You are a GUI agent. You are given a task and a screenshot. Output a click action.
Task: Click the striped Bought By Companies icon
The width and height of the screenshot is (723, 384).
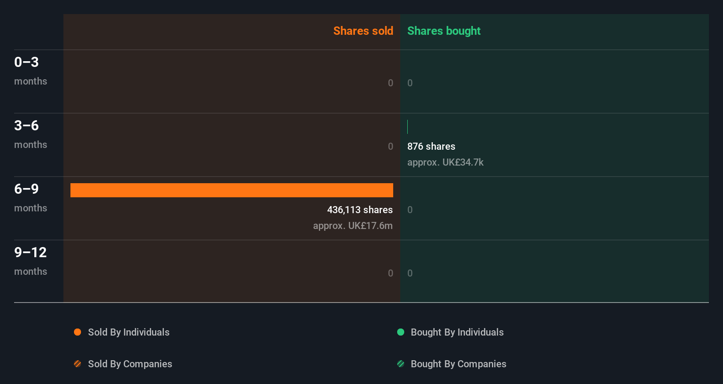point(401,364)
